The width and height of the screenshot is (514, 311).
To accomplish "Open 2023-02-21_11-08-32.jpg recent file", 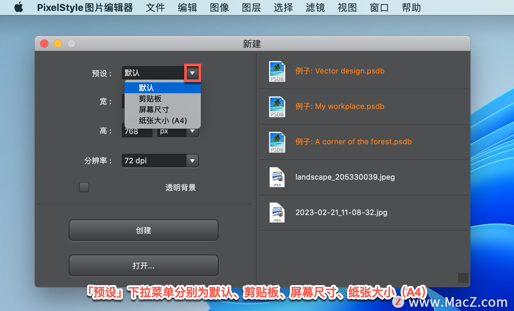I will coord(341,212).
